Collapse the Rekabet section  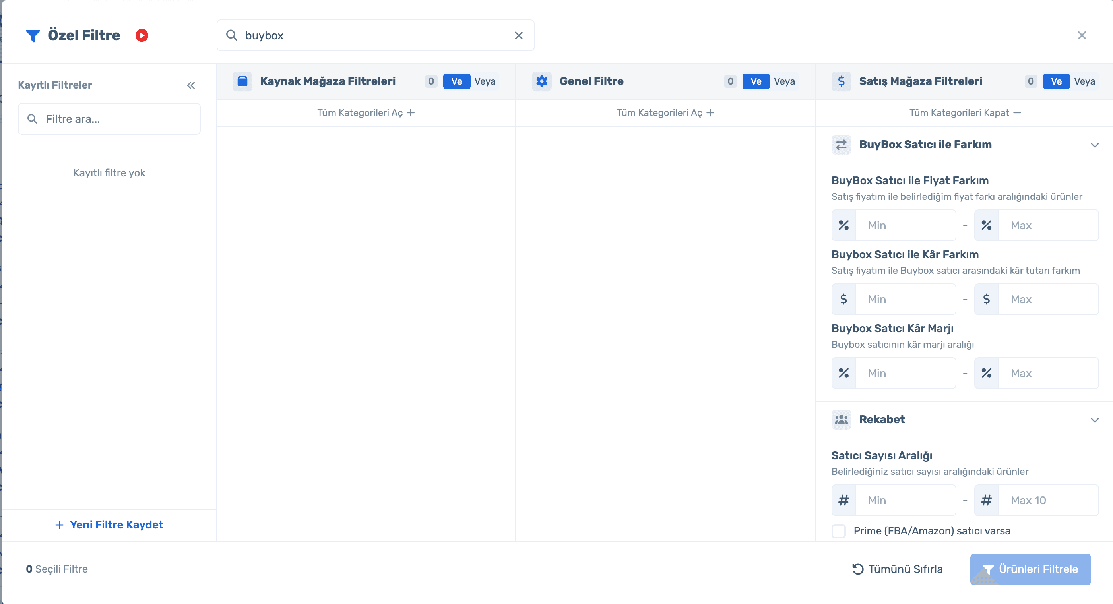[1094, 420]
